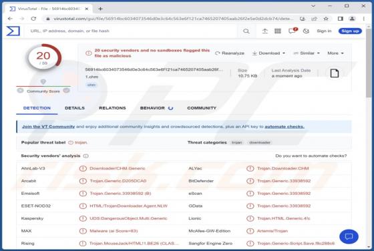Open Chrome three-dot menu
374x251 pixels.
(x=363, y=19)
